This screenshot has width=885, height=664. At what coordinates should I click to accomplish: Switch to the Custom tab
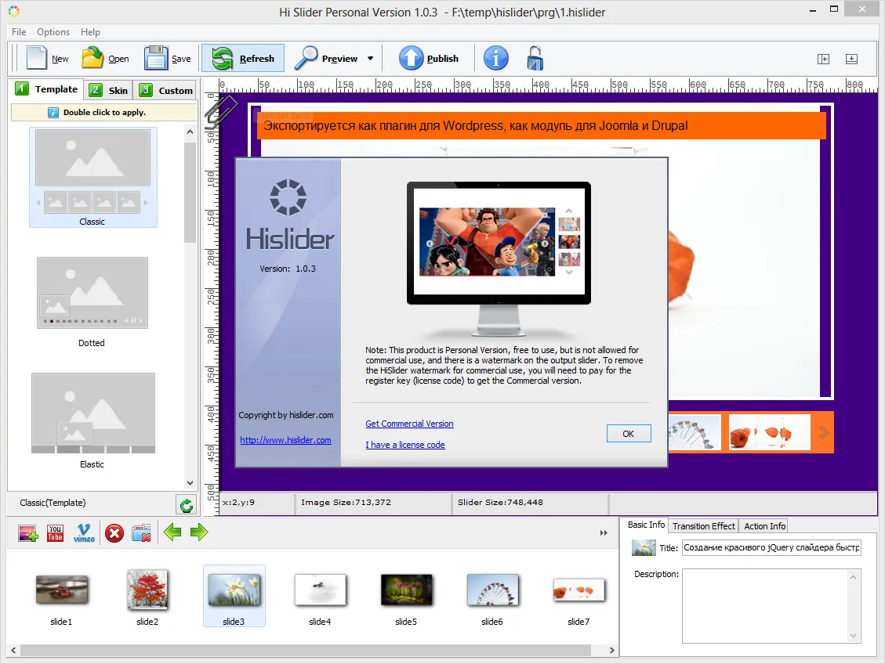pos(166,90)
